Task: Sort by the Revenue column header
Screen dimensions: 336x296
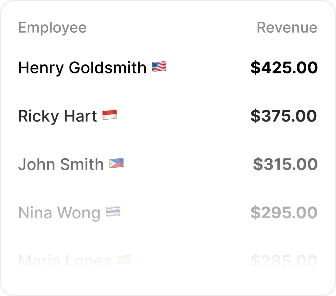Action: [x=287, y=28]
